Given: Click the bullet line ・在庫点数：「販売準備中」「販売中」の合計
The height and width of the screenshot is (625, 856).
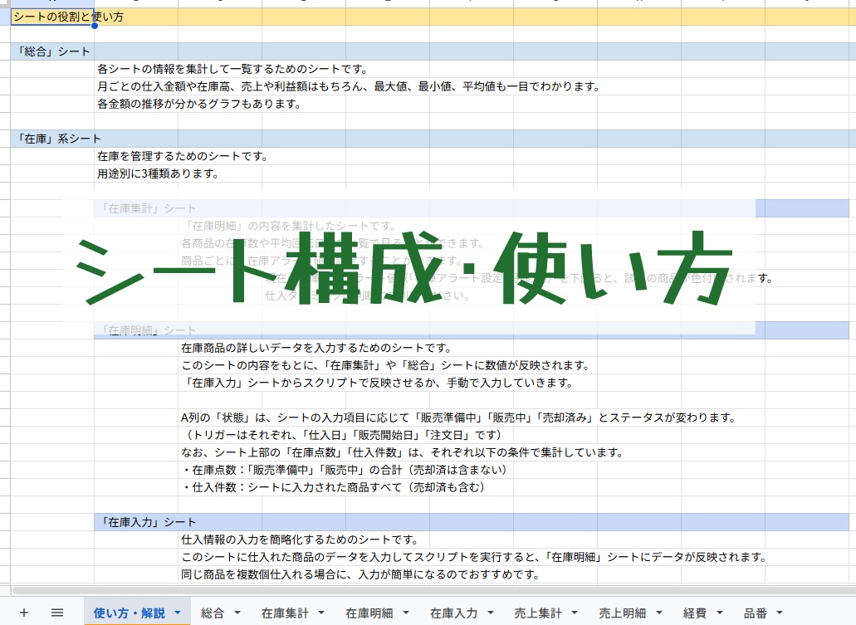Looking at the screenshot, I should [345, 470].
